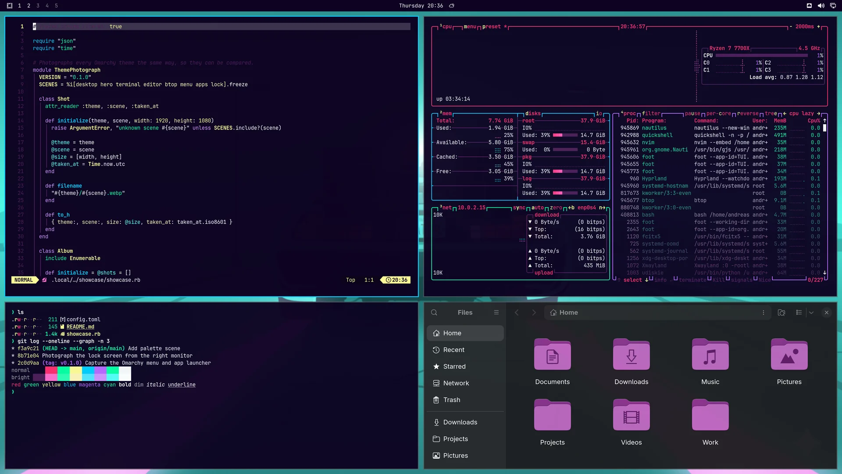Click the search icon in Files sidebar header
The height and width of the screenshot is (474, 842).
tap(434, 312)
